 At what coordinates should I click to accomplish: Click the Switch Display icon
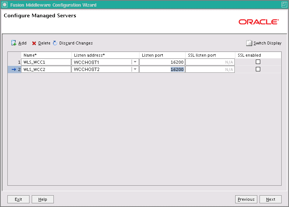click(x=249, y=43)
